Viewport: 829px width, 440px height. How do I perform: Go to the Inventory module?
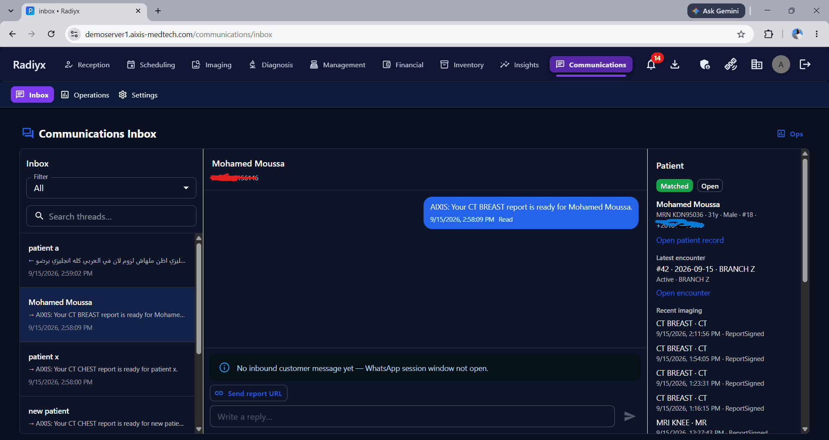coord(462,65)
